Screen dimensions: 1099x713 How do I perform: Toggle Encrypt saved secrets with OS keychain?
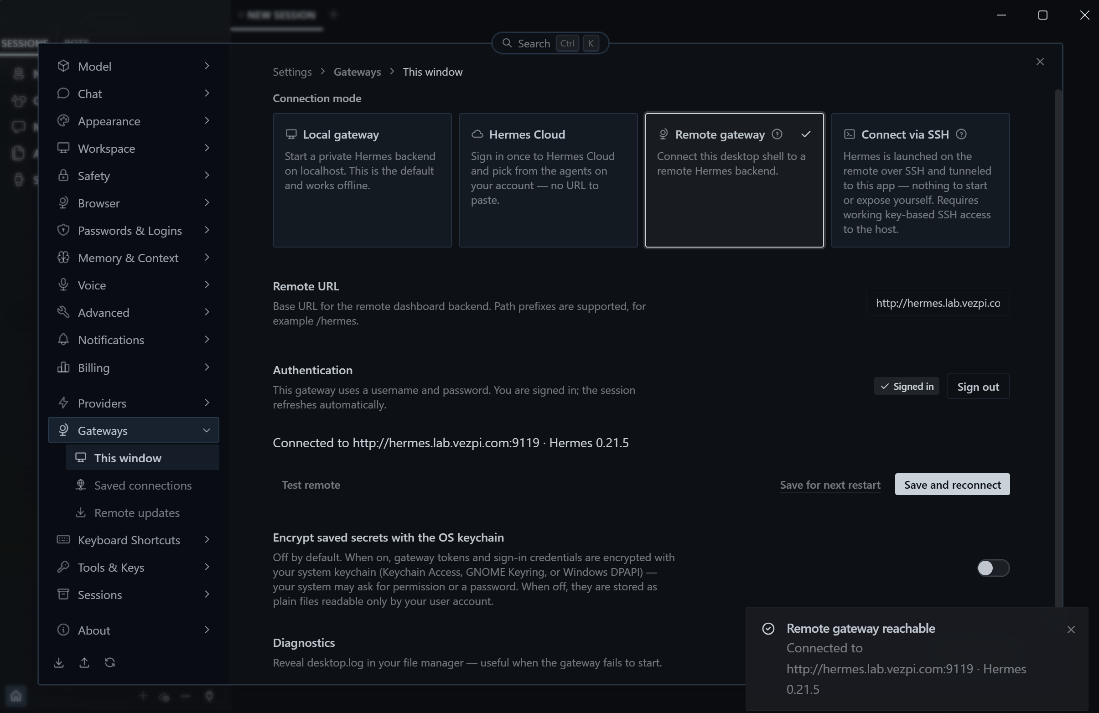point(993,568)
